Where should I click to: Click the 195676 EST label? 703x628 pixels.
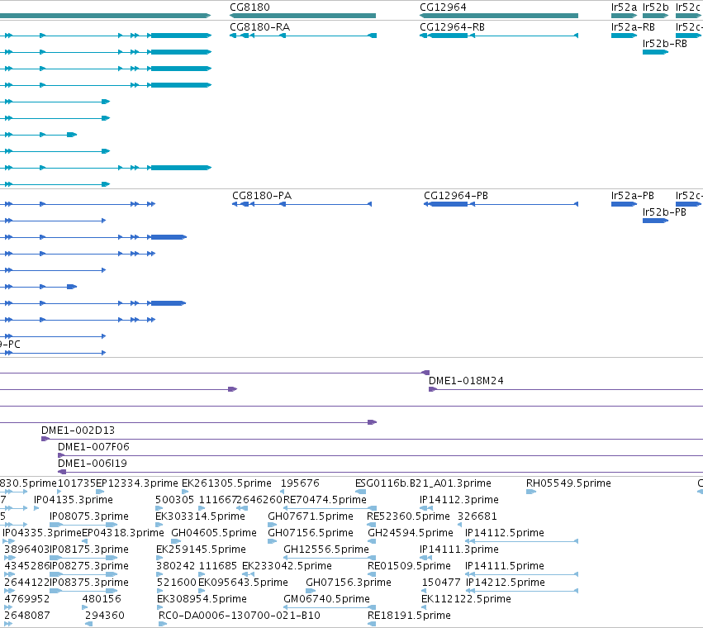[300, 483]
